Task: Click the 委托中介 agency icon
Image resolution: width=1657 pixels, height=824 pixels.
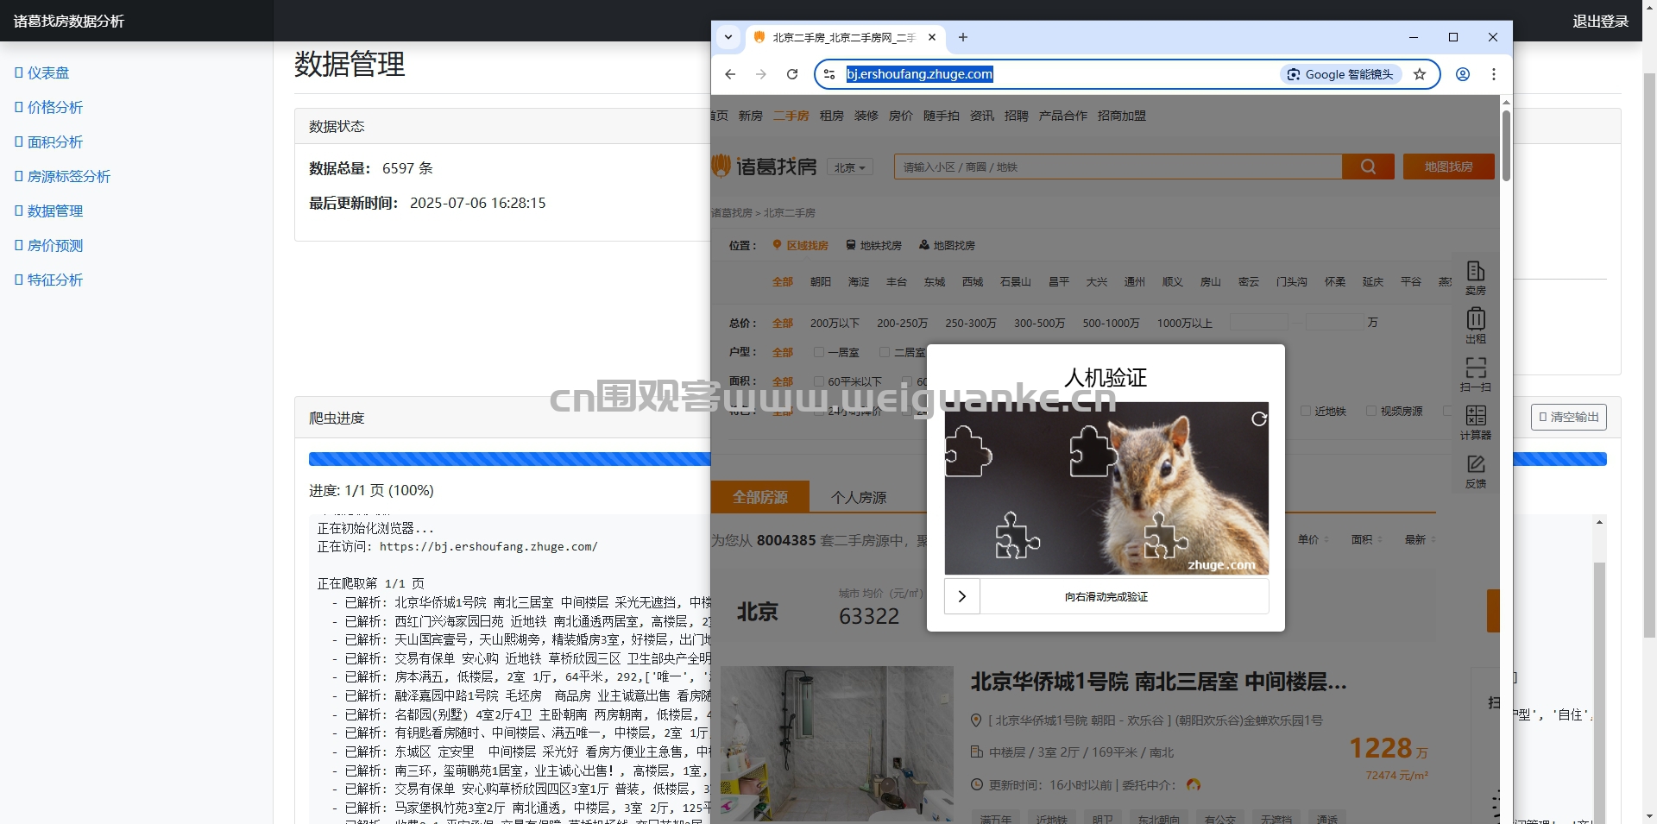Action: [1194, 785]
